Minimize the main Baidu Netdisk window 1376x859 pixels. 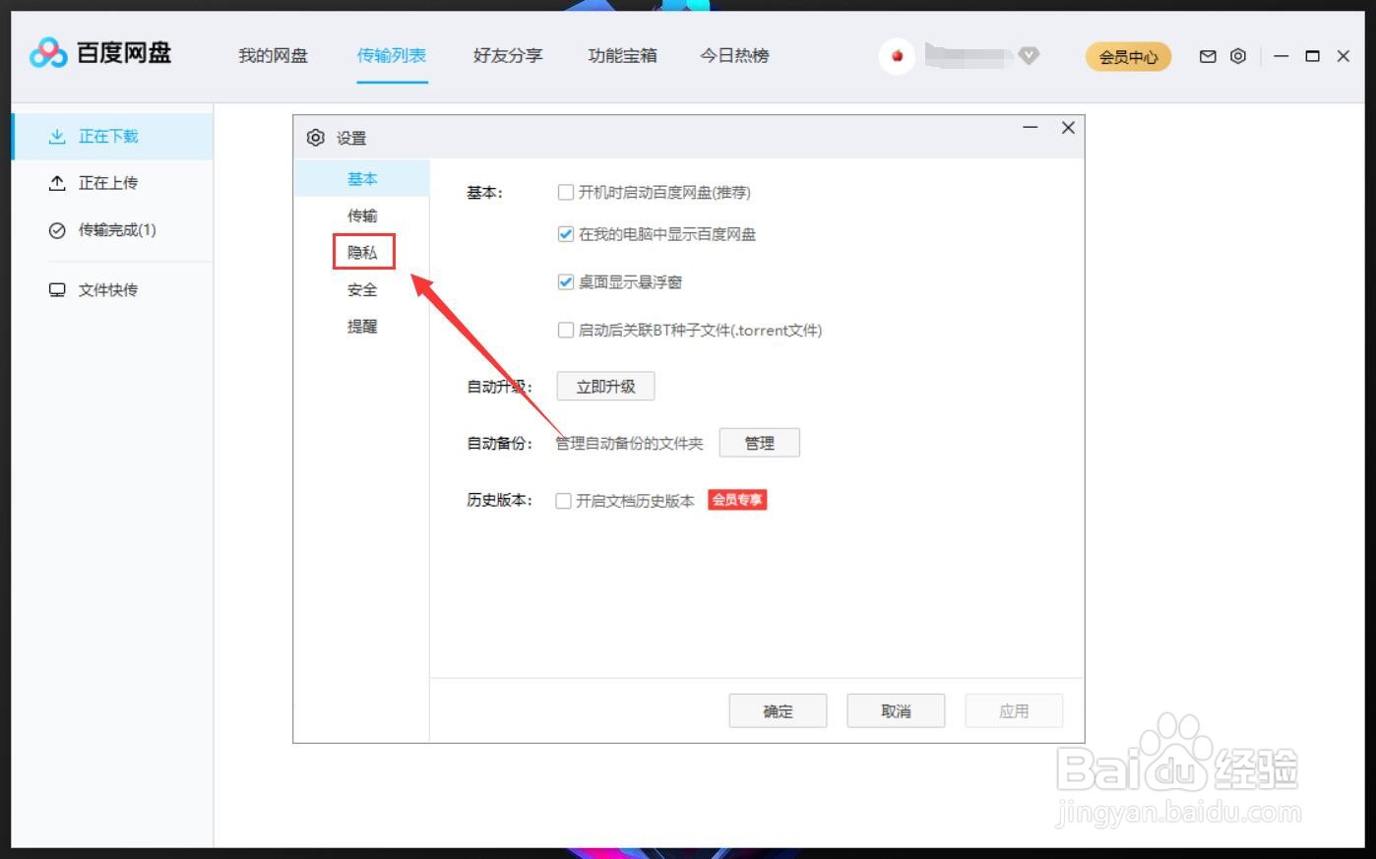(x=1281, y=56)
